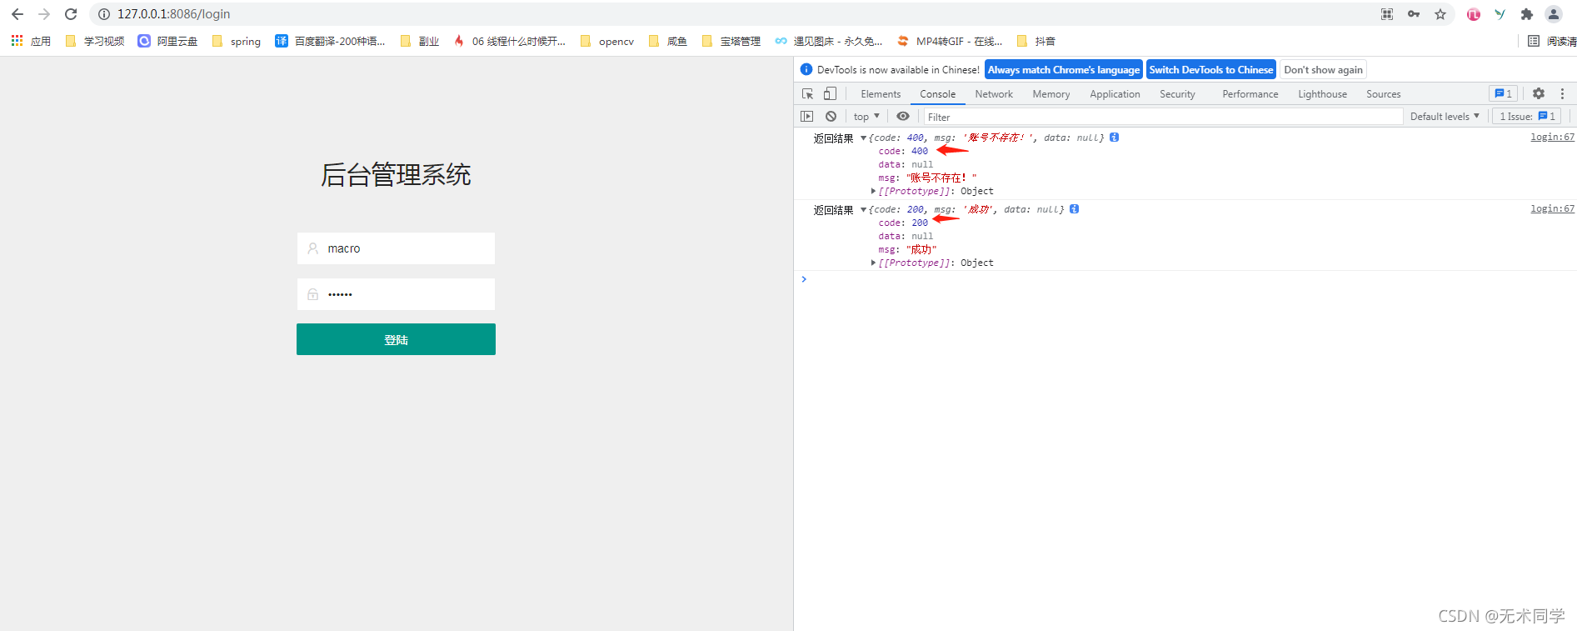Screen dimensions: 1577x631
Task: Switch to the Memory tab
Action: click(1051, 94)
